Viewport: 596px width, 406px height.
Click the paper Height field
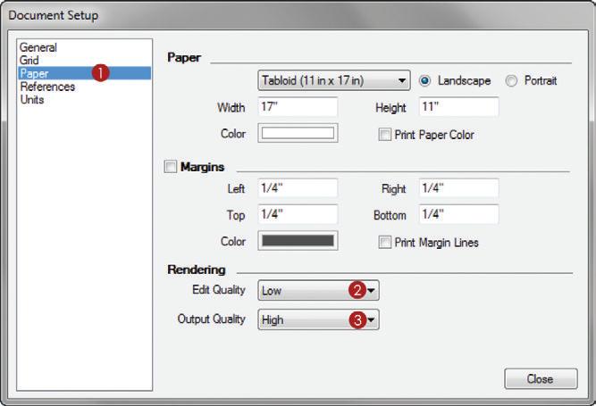click(458, 106)
